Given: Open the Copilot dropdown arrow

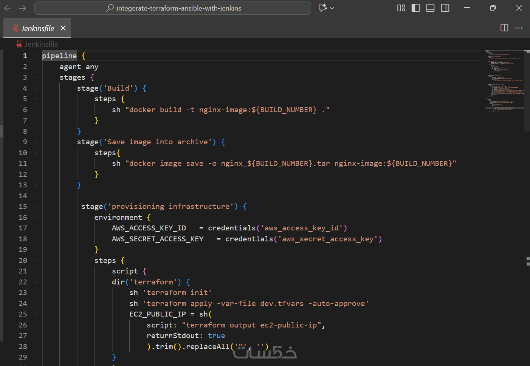Looking at the screenshot, I should pos(332,8).
